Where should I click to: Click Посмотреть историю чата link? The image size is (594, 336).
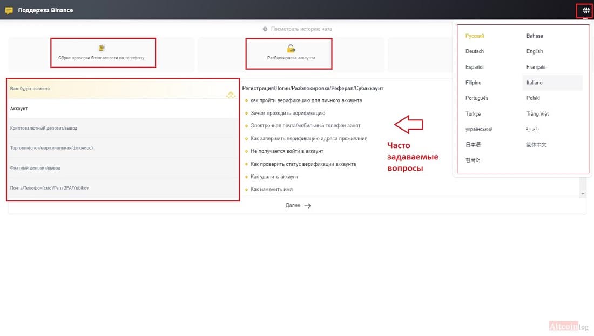pyautogui.click(x=301, y=29)
